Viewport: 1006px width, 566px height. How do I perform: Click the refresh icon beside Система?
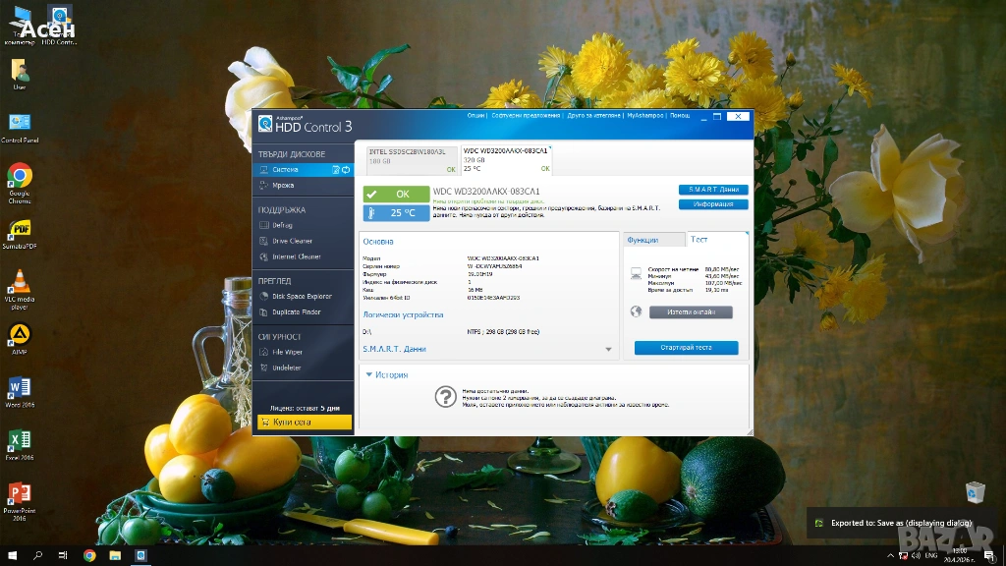click(346, 170)
